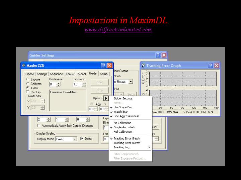Switch to the Expose tab
This screenshot has width=241, height=180.
tap(29, 74)
